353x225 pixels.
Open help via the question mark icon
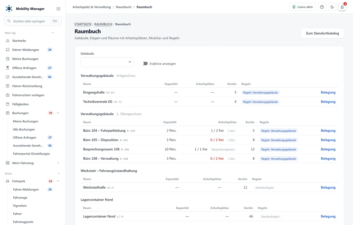(322, 7)
